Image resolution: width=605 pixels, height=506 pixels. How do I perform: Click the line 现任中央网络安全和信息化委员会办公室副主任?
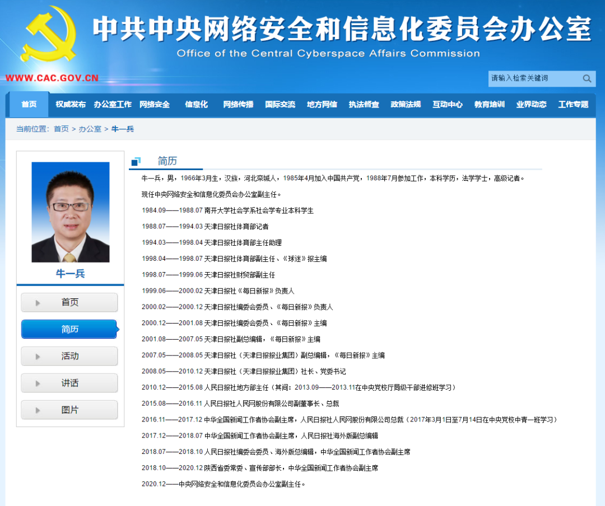pyautogui.click(x=211, y=194)
